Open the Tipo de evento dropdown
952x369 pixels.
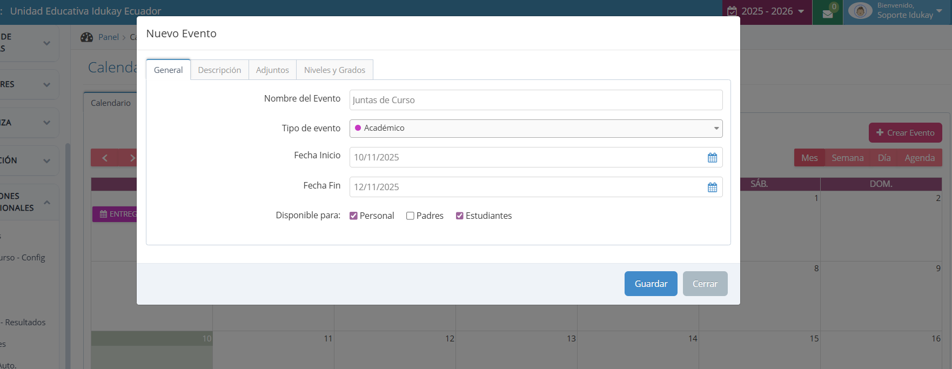[x=536, y=129]
